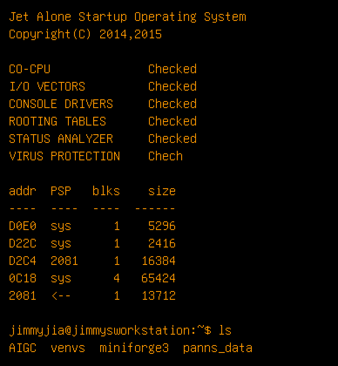This screenshot has height=366, width=338.
Task: Click 'Checked' status next to ROOTING TABLES
Action: click(x=172, y=121)
